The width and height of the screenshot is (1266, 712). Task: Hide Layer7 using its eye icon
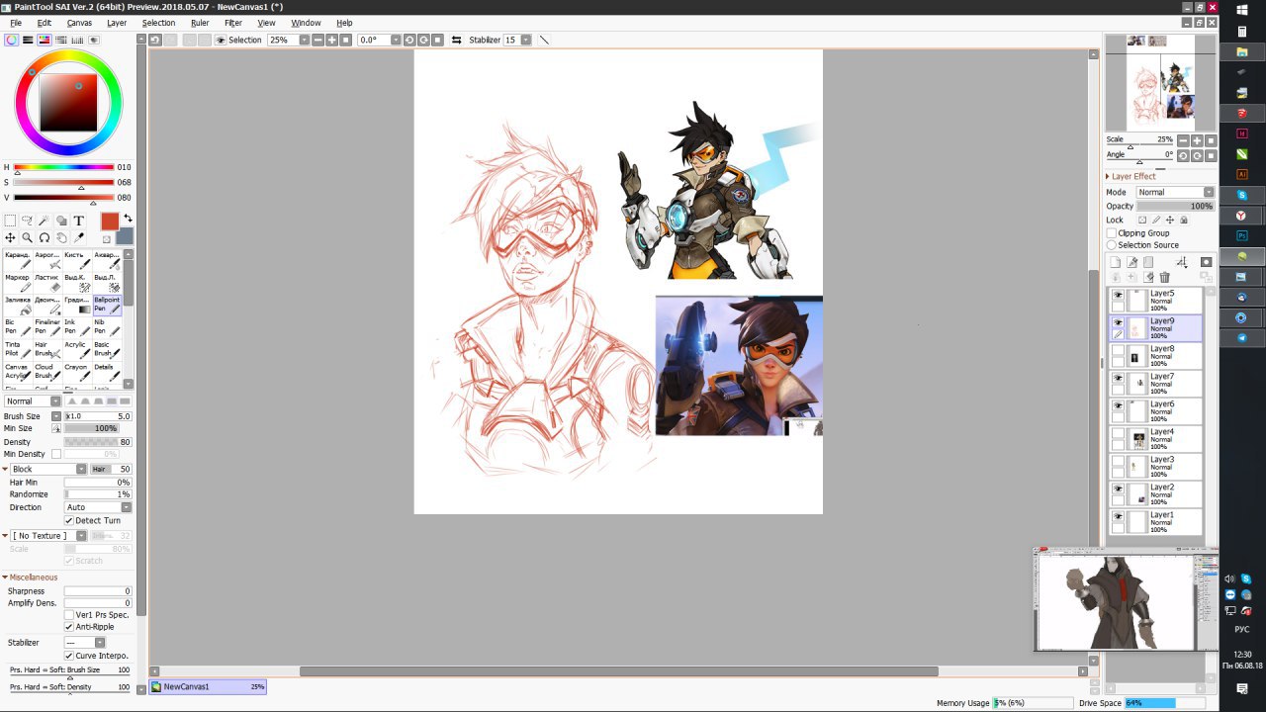1119,379
